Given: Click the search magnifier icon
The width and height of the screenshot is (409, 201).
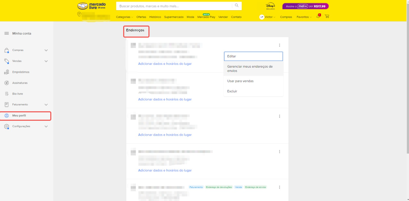Looking at the screenshot, I should (x=237, y=6).
